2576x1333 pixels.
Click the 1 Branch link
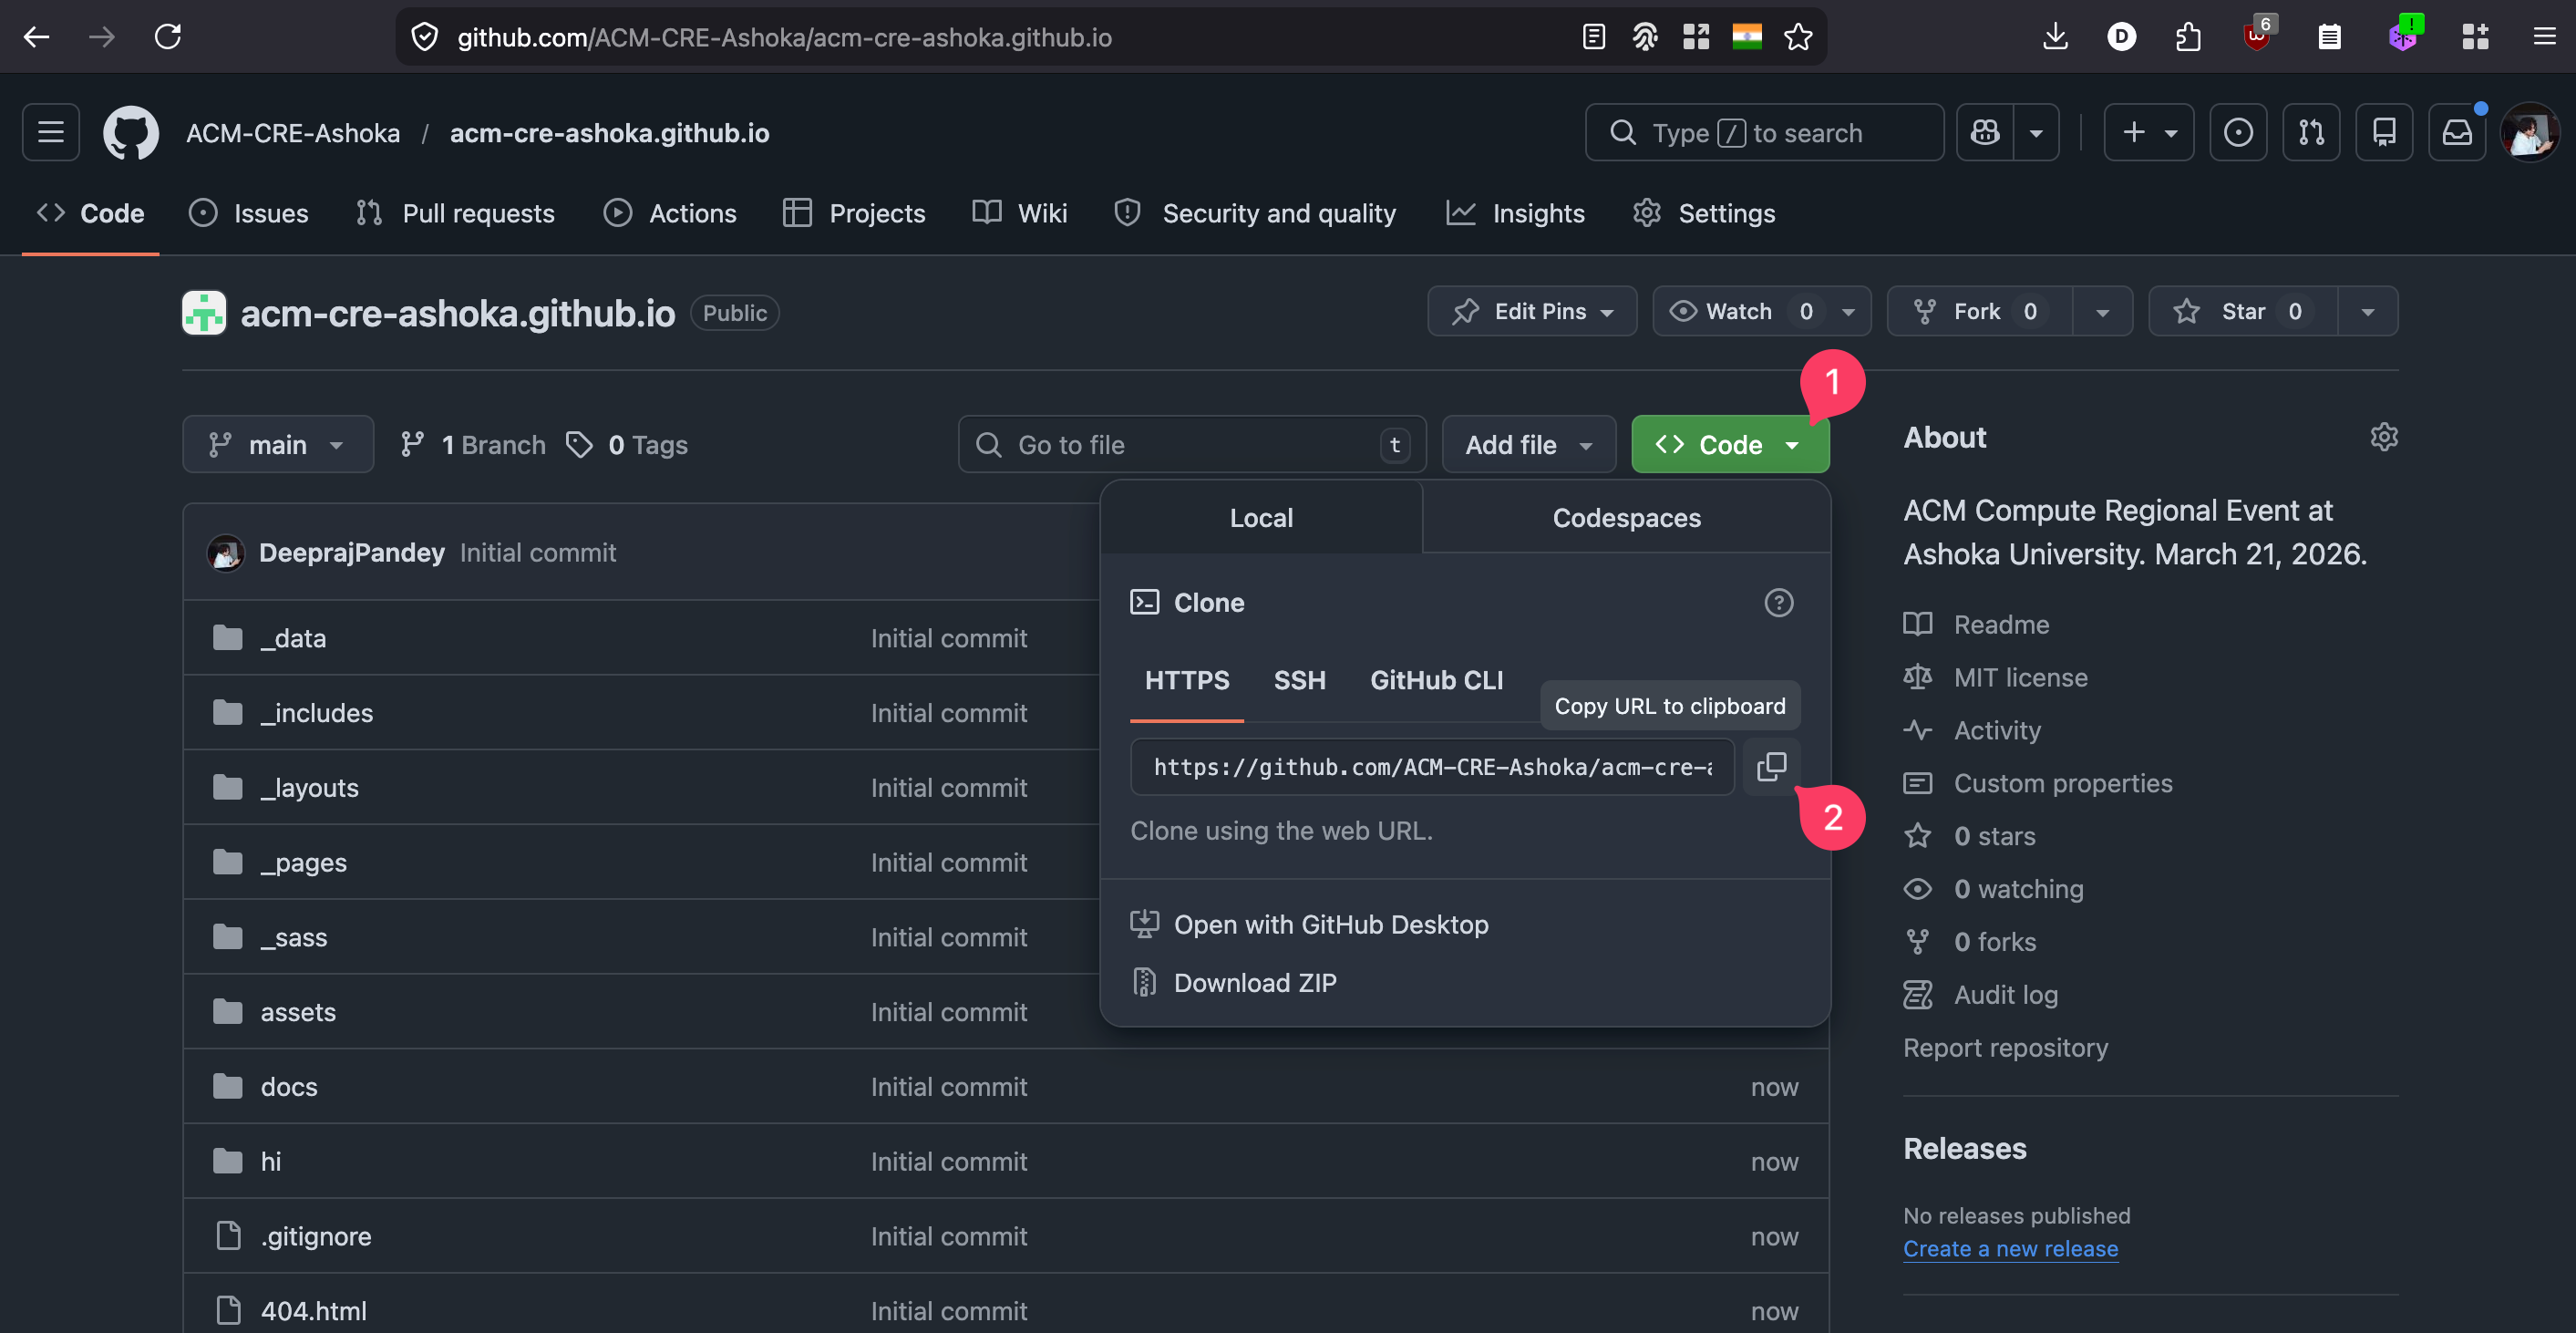tap(473, 444)
